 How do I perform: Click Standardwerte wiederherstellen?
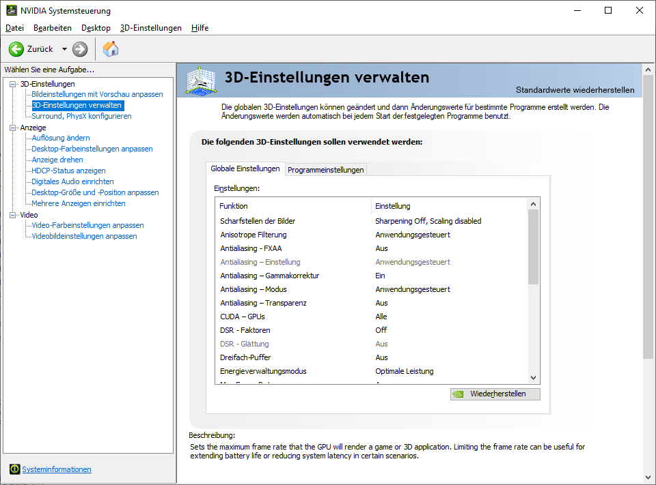point(575,90)
